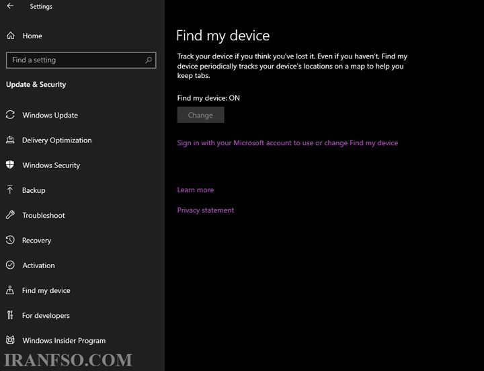Click the Activation checkmark circle icon
Image resolution: width=484 pixels, height=371 pixels.
coord(10,265)
